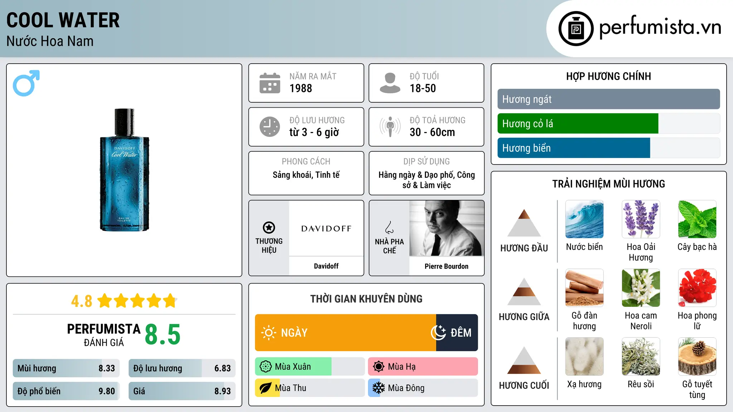Click the 'perfumista.vn' site name
The width and height of the screenshot is (733, 412).
[x=660, y=27]
